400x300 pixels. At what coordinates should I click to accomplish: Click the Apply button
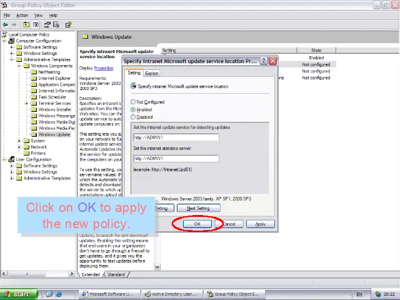(x=261, y=224)
